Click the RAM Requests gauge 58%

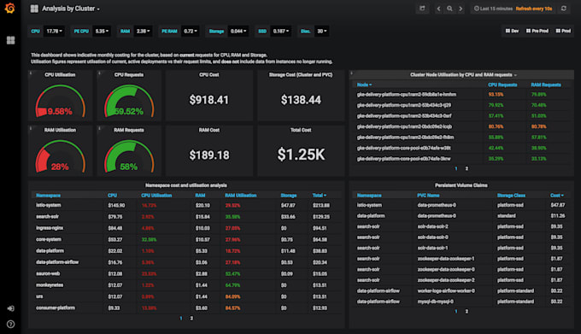tap(128, 155)
